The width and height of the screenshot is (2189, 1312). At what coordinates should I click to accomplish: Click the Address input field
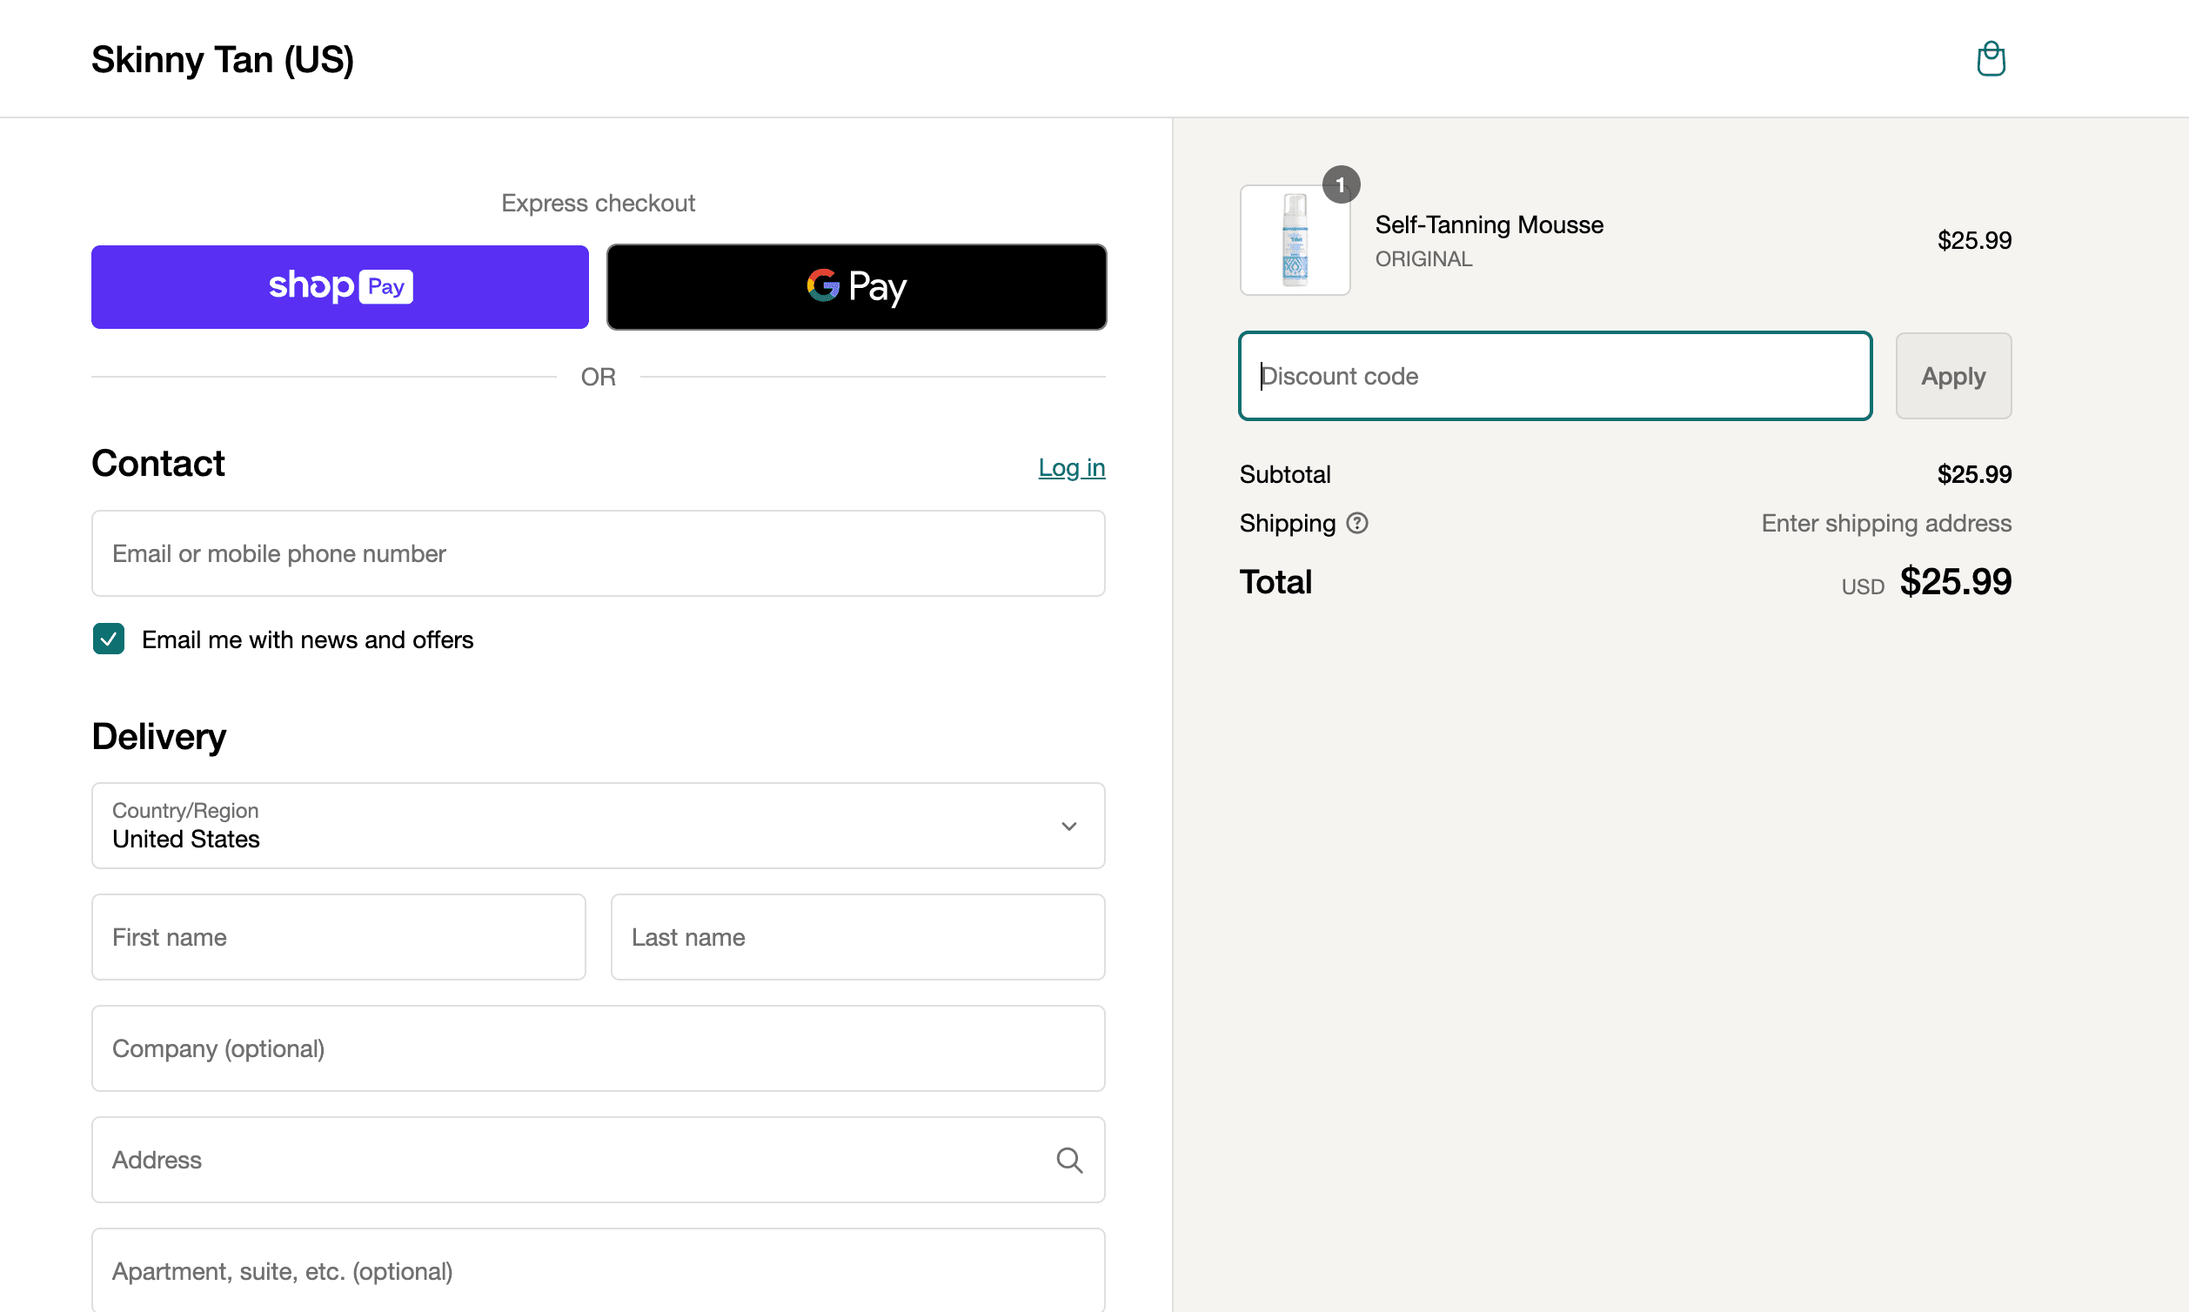(599, 1160)
